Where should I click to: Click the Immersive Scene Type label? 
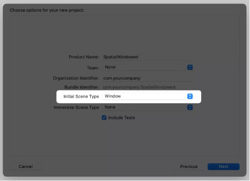(76, 108)
